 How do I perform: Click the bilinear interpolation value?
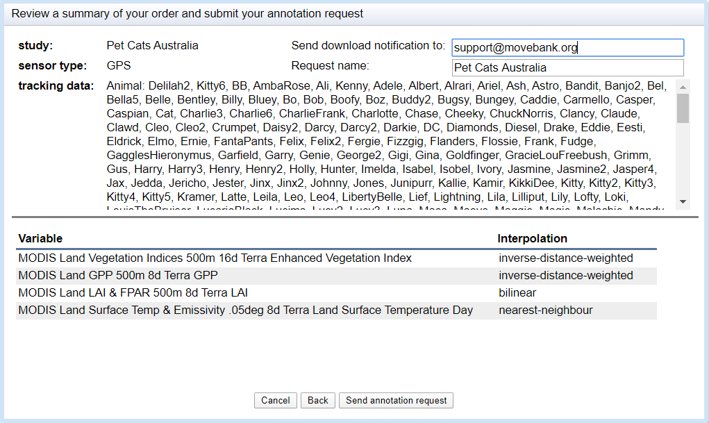click(517, 292)
